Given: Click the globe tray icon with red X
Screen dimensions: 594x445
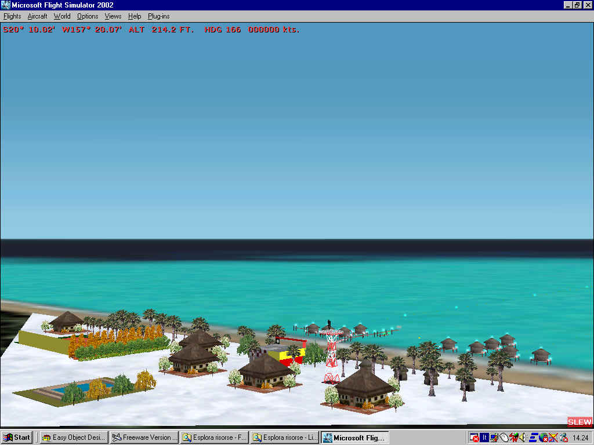Looking at the screenshot, I should pyautogui.click(x=543, y=437).
